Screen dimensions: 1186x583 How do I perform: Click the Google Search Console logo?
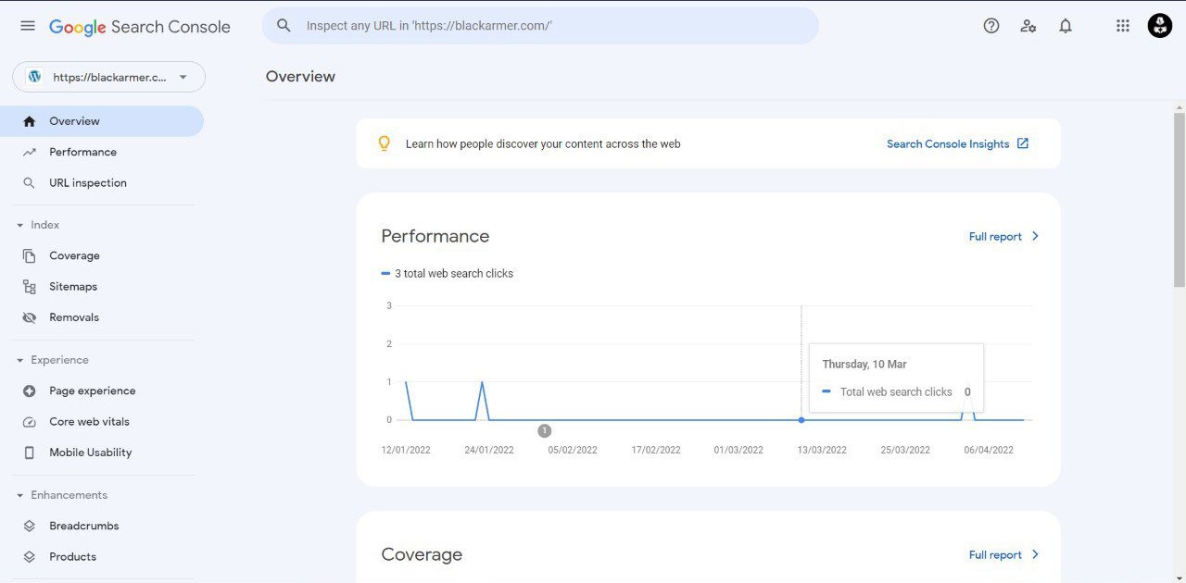pos(140,27)
